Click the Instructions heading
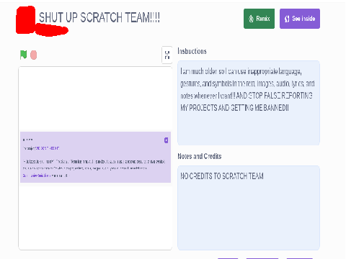The height and width of the screenshot is (259, 346). 192,51
